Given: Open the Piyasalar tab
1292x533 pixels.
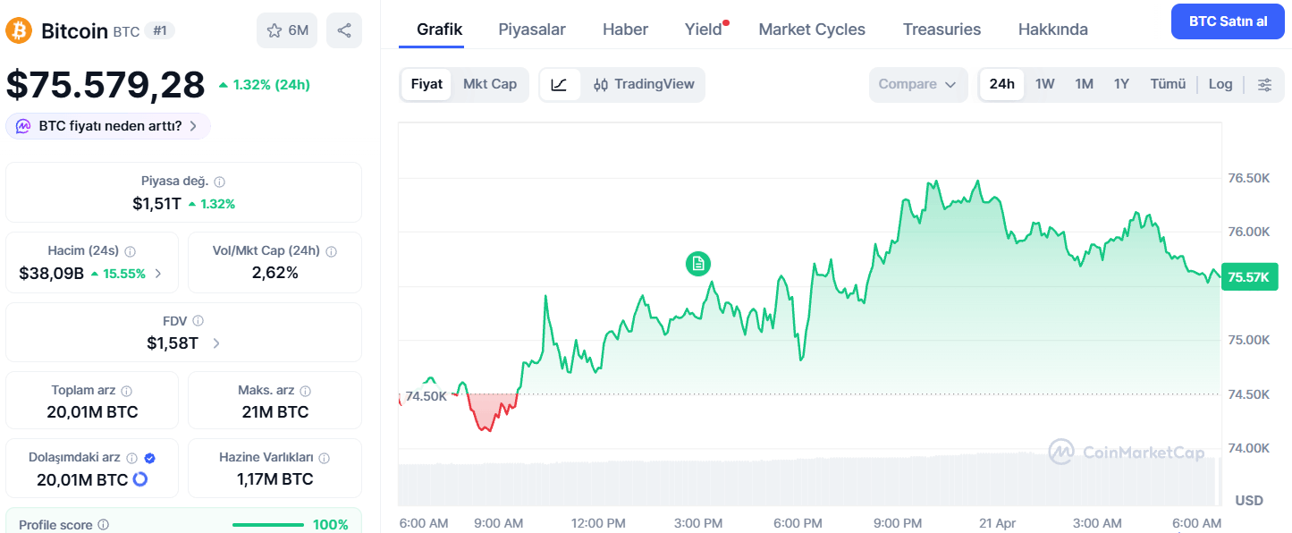Looking at the screenshot, I should (x=532, y=30).
